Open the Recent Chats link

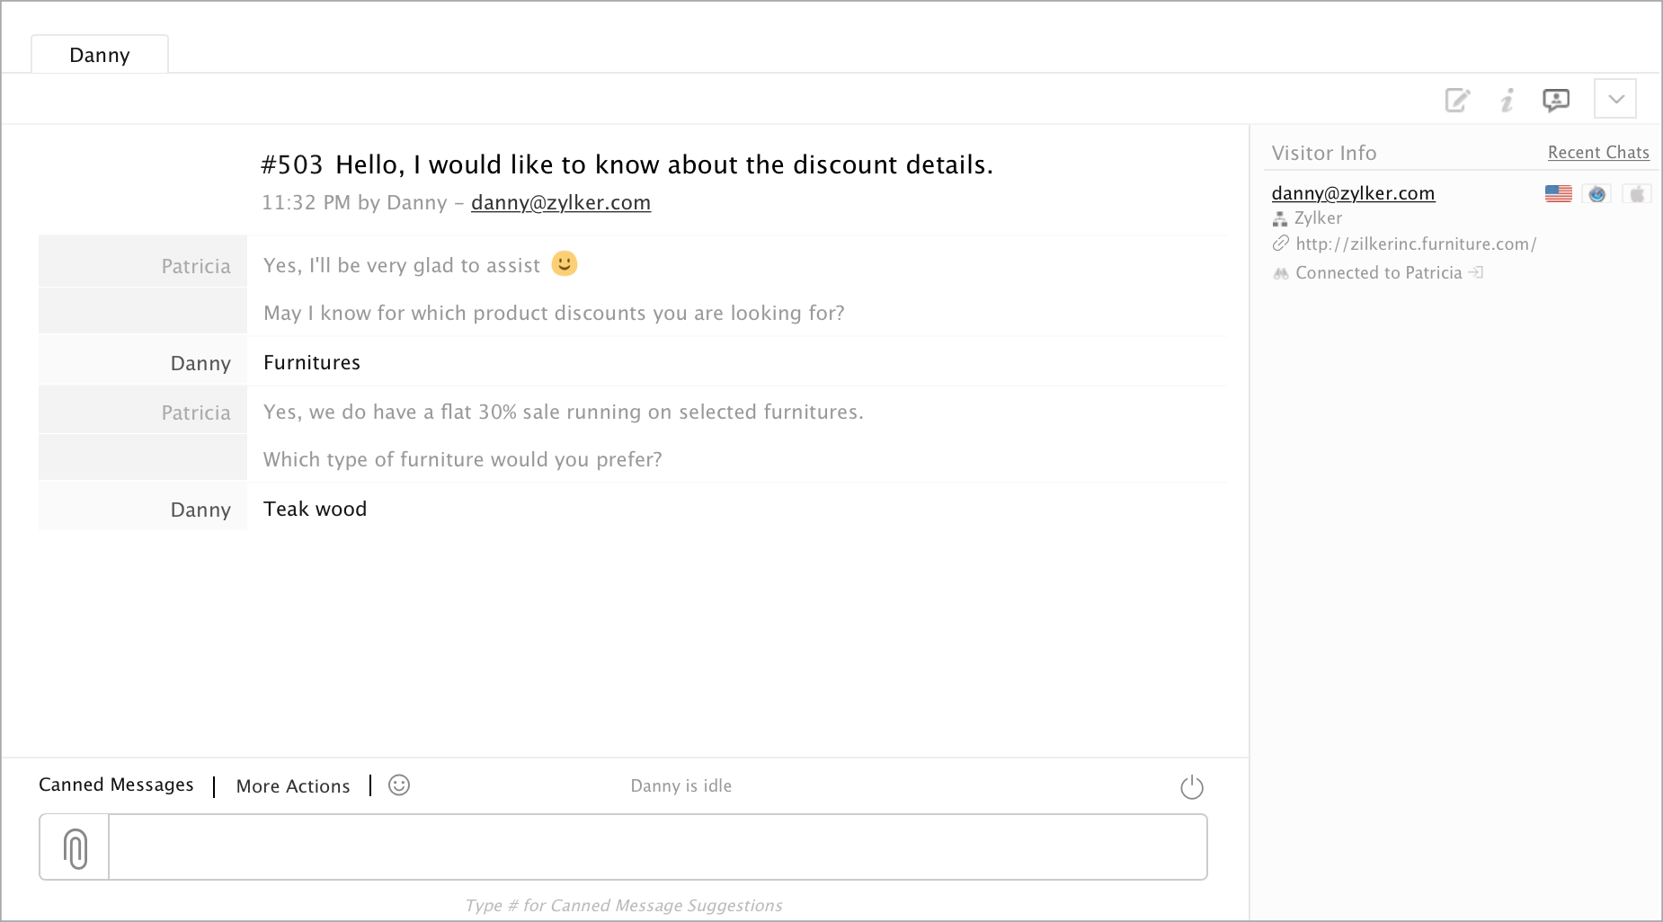(x=1597, y=153)
